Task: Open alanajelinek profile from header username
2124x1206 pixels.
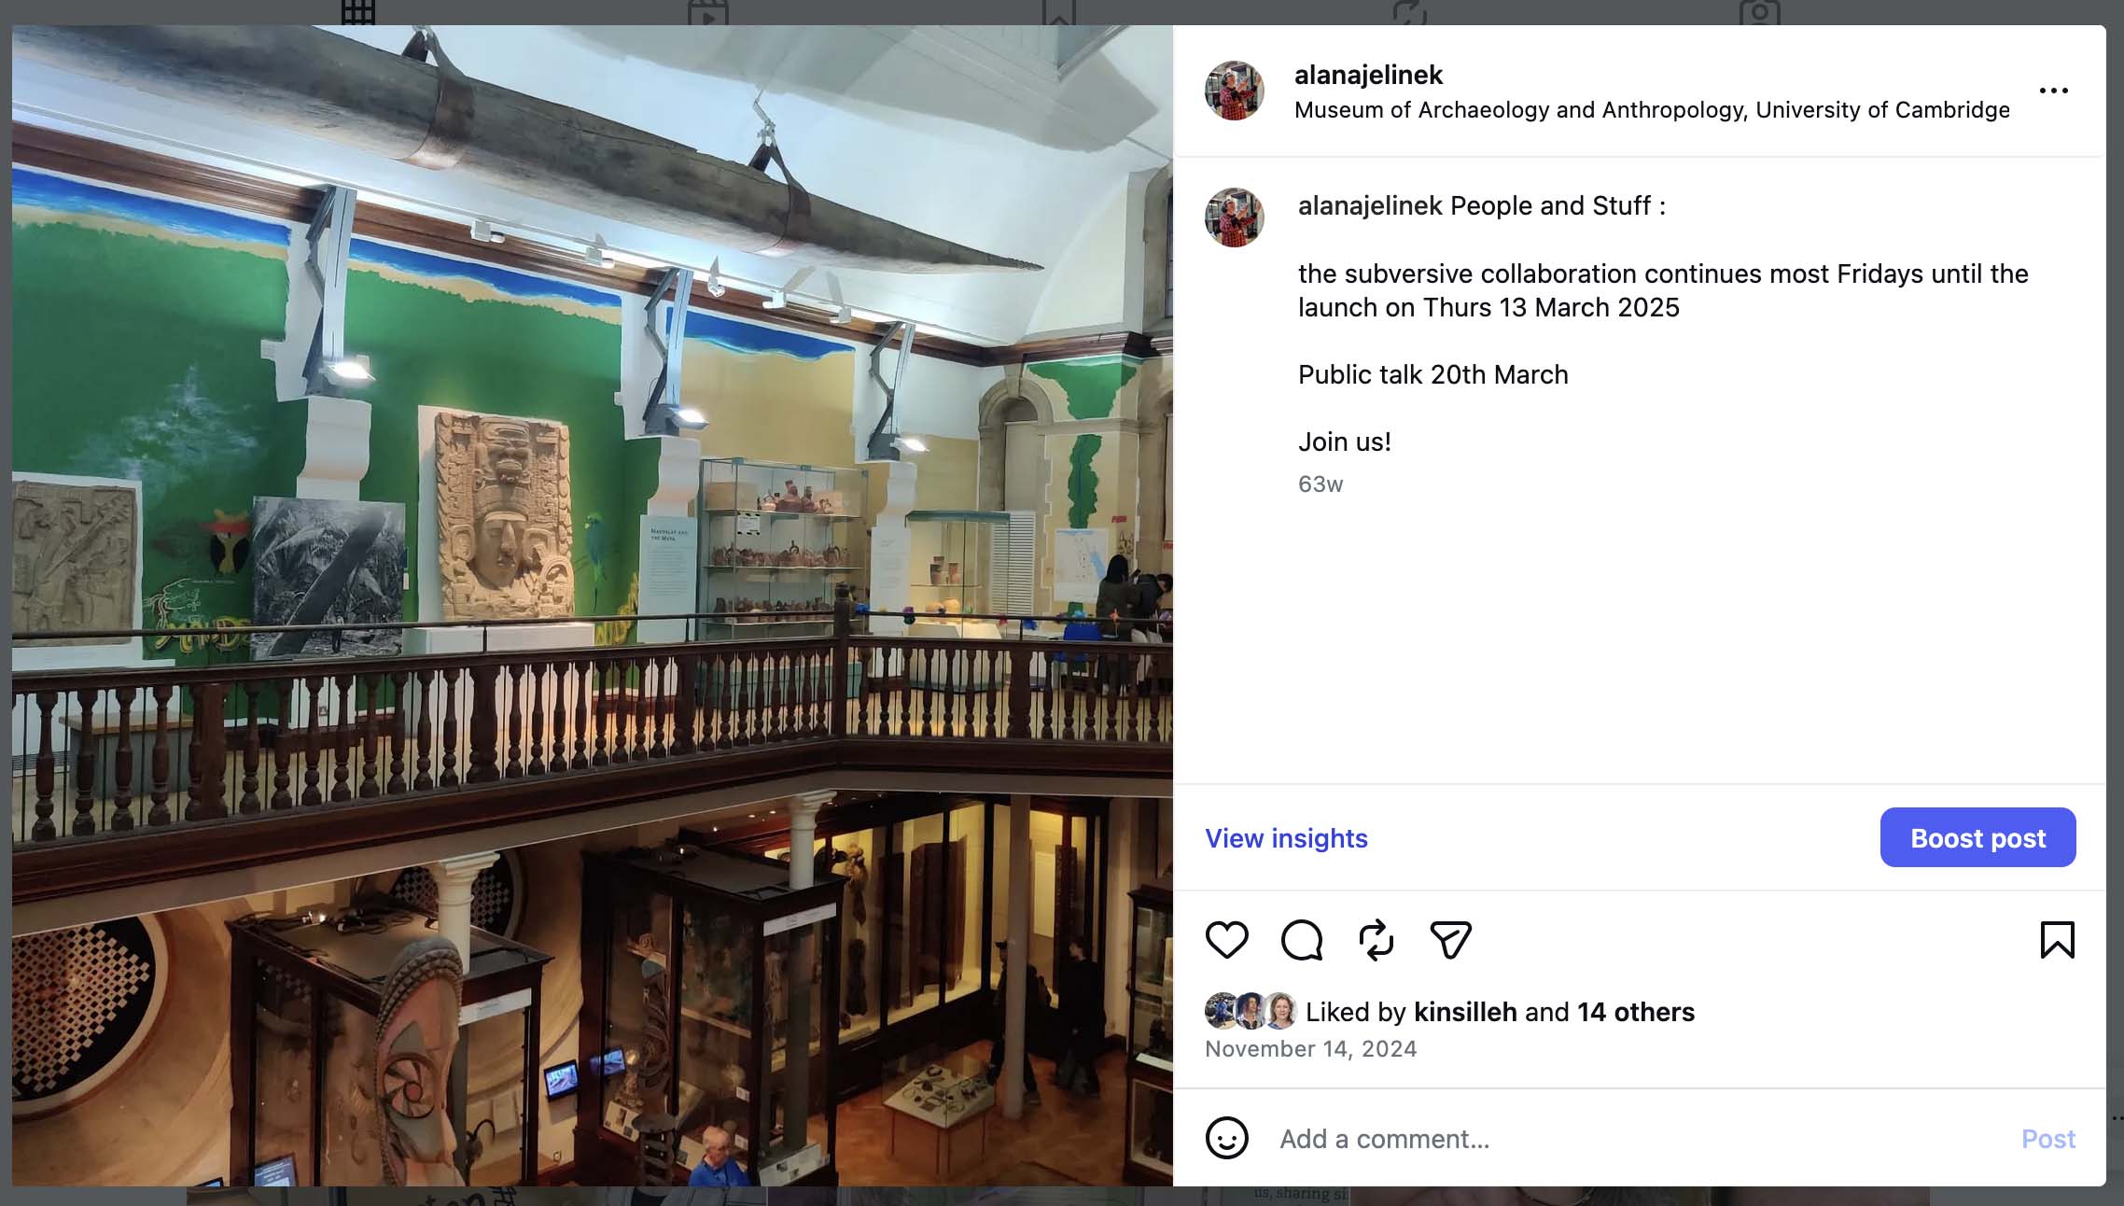Action: coord(1368,75)
